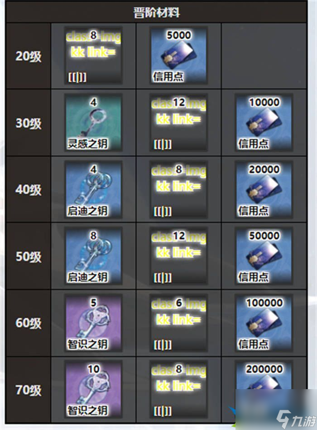Select the 50级 row label
The width and height of the screenshot is (317, 430).
(x=29, y=257)
